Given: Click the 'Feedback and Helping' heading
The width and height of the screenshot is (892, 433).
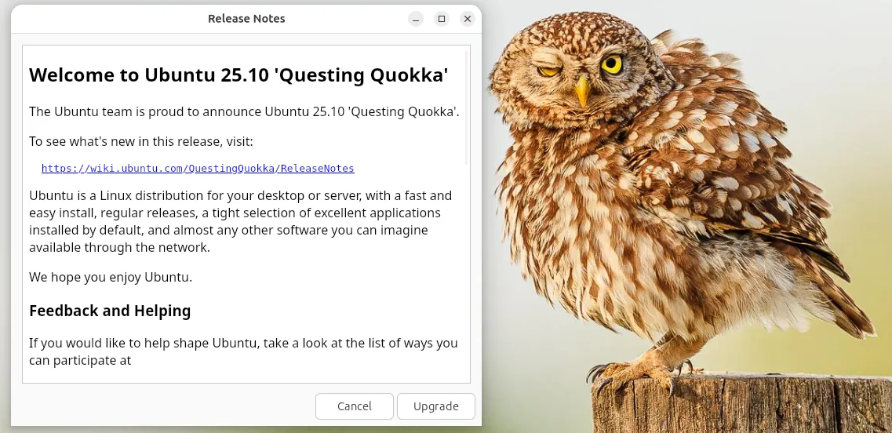Looking at the screenshot, I should coord(110,311).
